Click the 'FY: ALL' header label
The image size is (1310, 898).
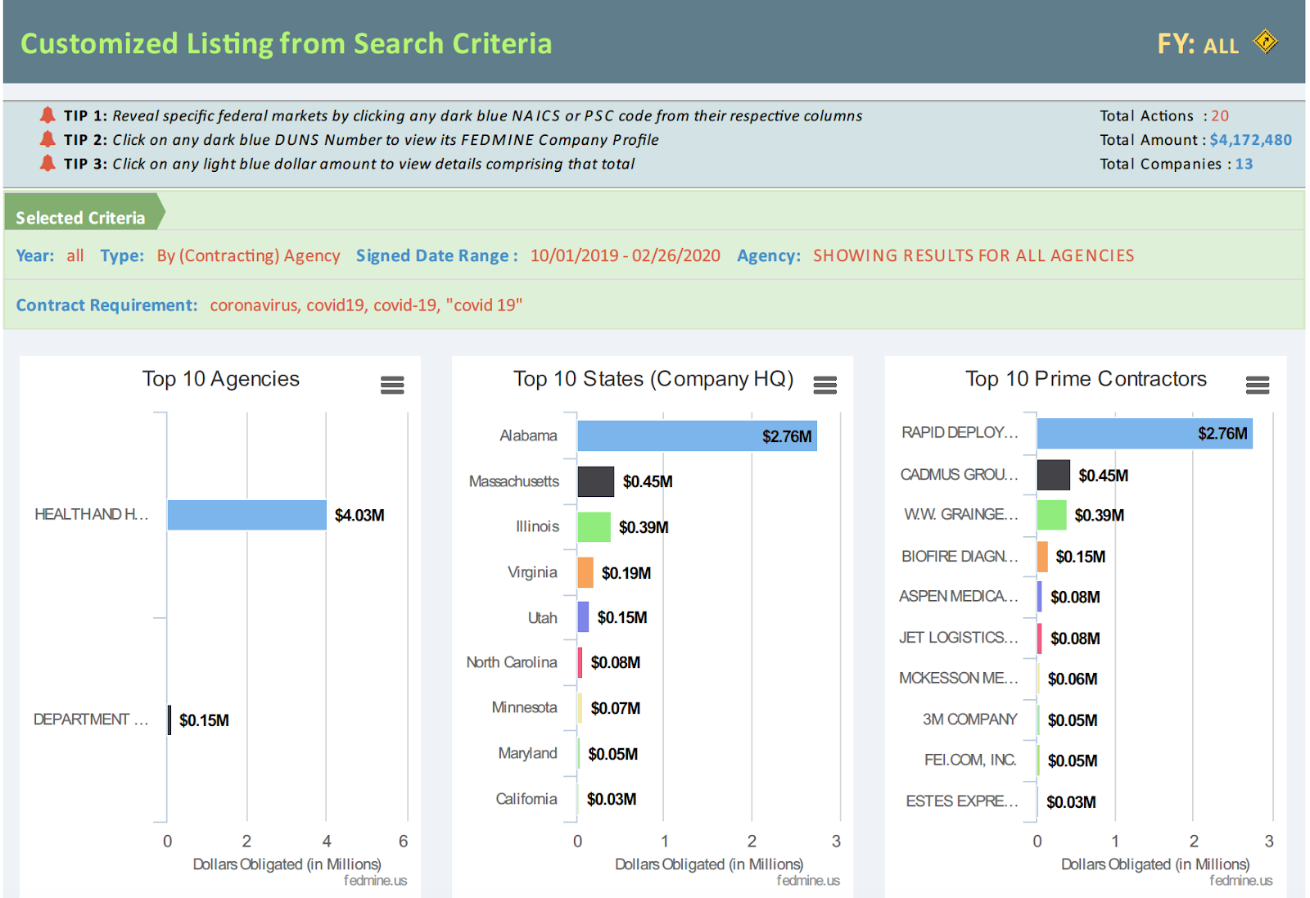(1198, 43)
